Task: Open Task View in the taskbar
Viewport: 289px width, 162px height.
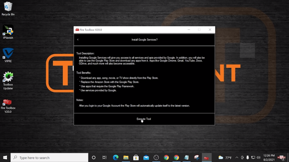Action: click(x=104, y=157)
